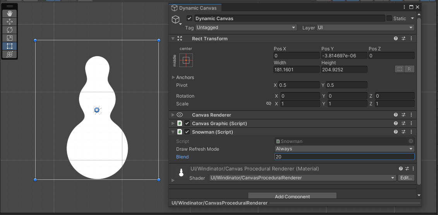This screenshot has height=215, width=438.
Task: Select the Dynamic Canvas inspector tab
Action: click(x=195, y=8)
